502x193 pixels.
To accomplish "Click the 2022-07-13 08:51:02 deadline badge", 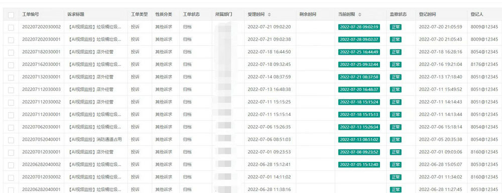I will pyautogui.click(x=359, y=139).
